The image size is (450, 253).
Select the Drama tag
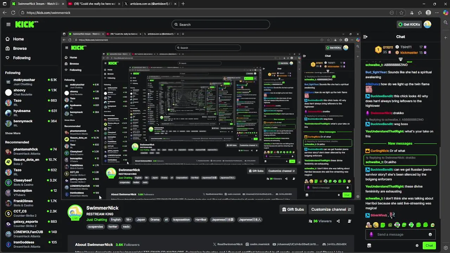click(155, 220)
